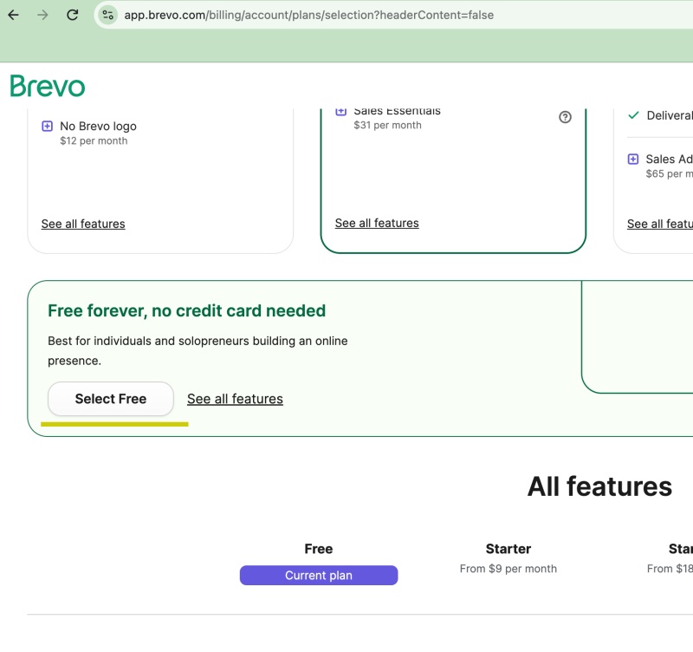This screenshot has height=652, width=693.
Task: Click the '$31 per month' price text
Action: pos(387,125)
